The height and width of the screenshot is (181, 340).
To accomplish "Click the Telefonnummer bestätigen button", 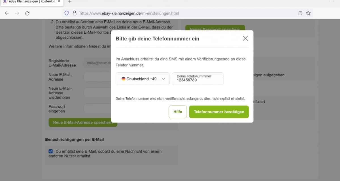I will pos(219,112).
